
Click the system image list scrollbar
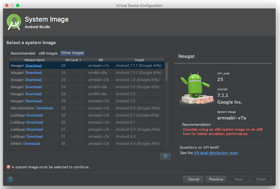tap(166, 72)
